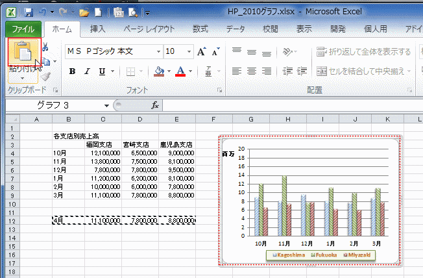Viewport: 423px width, 278px height.
Task: Click the red font color button
Action: [181, 71]
